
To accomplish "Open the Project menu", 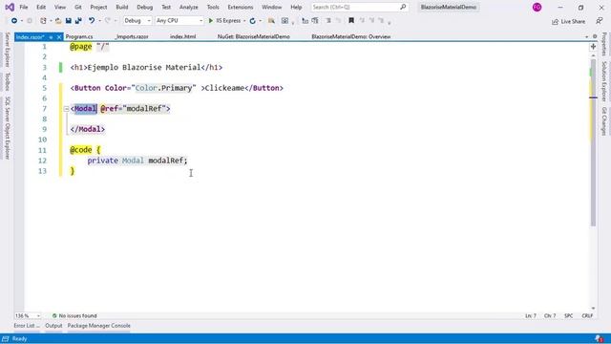I will point(98,7).
